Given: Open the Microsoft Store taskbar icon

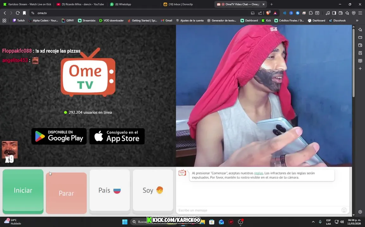Looking at the screenshot, I should coord(212,222).
